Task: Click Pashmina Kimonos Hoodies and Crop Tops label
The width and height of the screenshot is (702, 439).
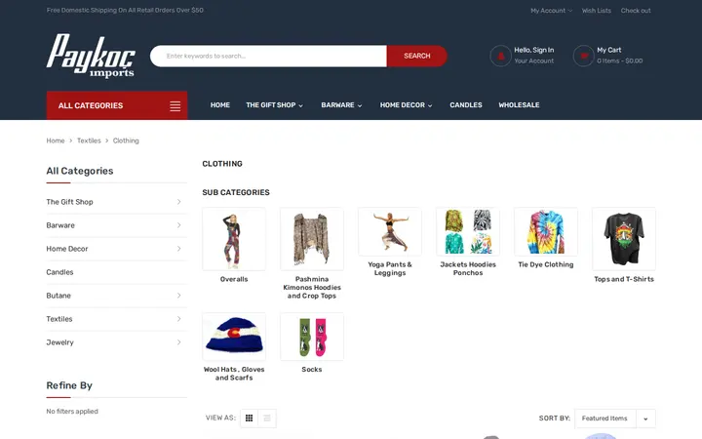Action: [312, 288]
